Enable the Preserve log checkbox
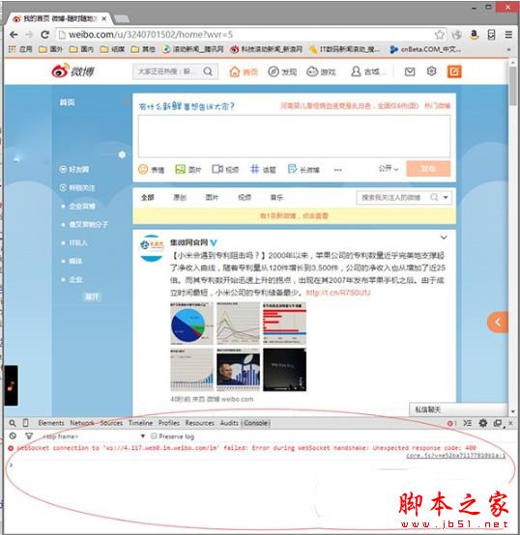520x535 pixels. point(154,436)
